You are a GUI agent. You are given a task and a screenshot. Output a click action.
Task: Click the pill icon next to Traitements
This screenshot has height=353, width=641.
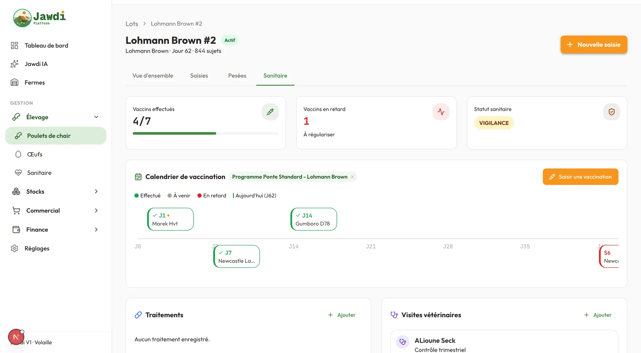(x=138, y=315)
